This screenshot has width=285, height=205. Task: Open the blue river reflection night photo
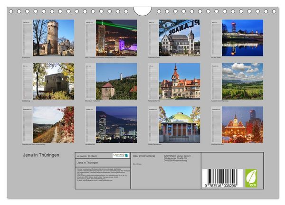click(x=242, y=38)
